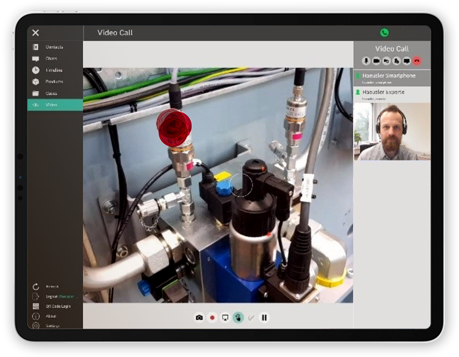Click the Refresh option in sidebar
Screen dimensions: 459x357
[52, 287]
